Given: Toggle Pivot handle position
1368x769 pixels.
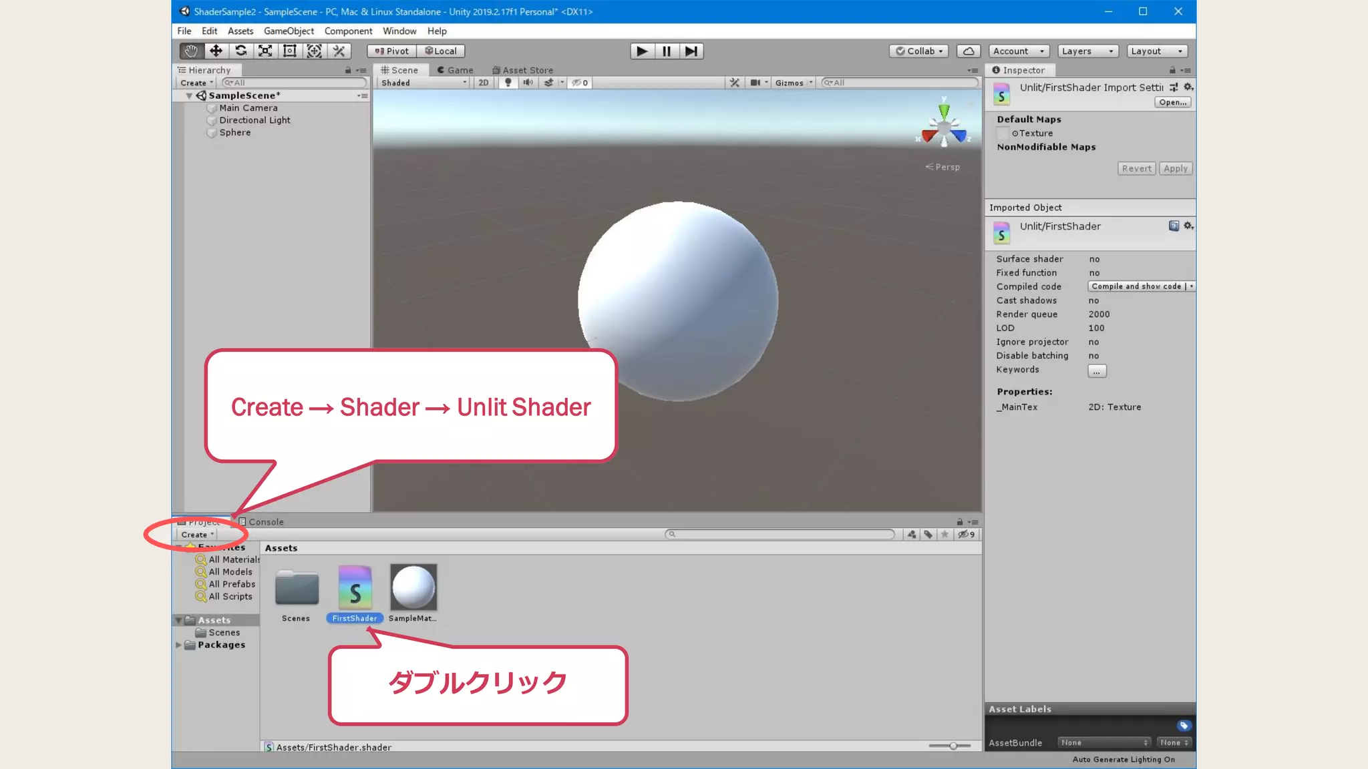Looking at the screenshot, I should pos(391,51).
